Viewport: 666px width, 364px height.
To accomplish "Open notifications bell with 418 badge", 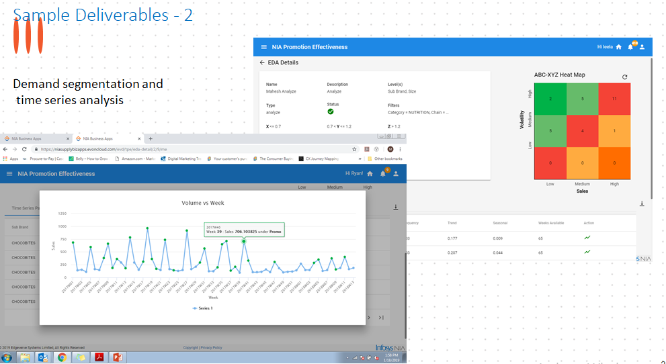I will tap(631, 46).
